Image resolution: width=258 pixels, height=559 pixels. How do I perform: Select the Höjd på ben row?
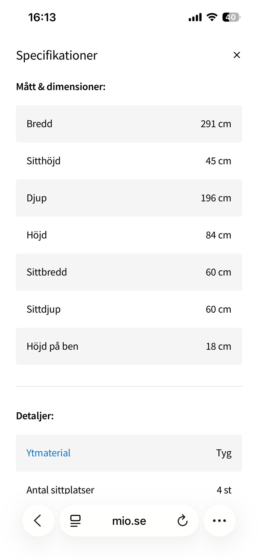[129, 346]
